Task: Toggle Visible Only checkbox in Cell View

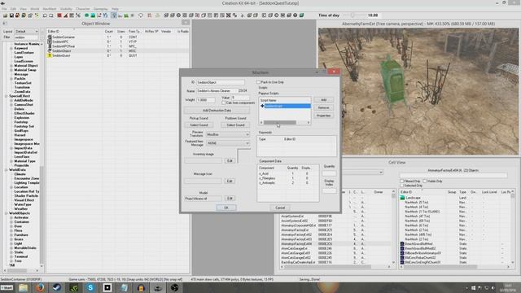Action: pyautogui.click(x=425, y=181)
